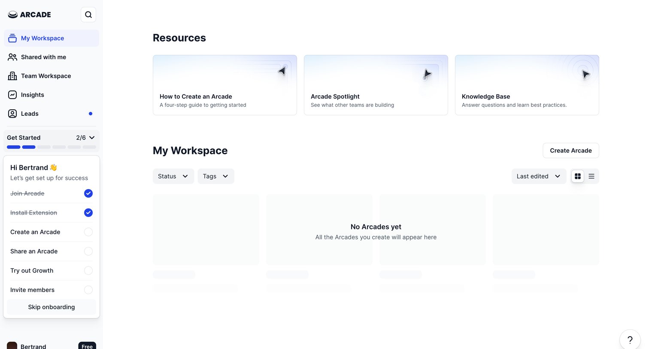Screen dimensions: 649x349
Task: Collapse the Get Started checklist chevron
Action: 92,138
